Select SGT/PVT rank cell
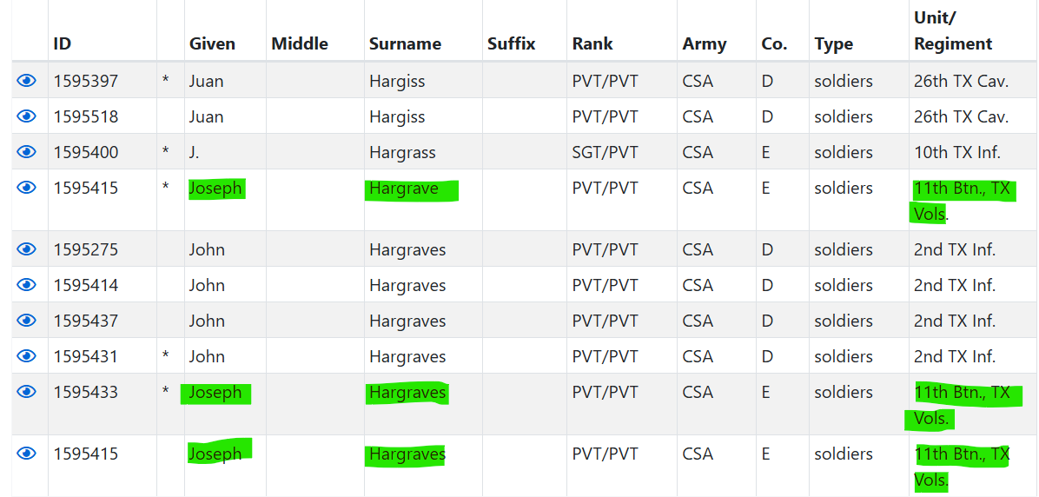Image resolution: width=1039 pixels, height=497 pixels. point(605,152)
